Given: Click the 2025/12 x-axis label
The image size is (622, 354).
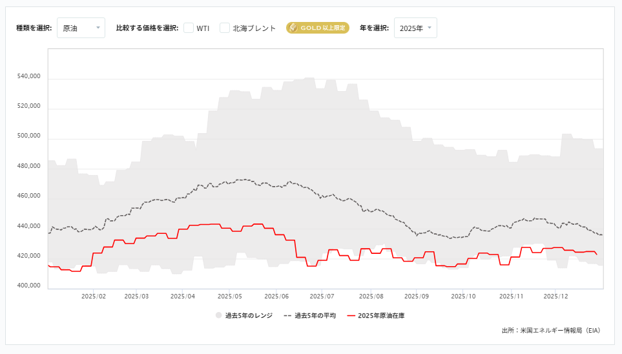Looking at the screenshot, I should pos(555,297).
